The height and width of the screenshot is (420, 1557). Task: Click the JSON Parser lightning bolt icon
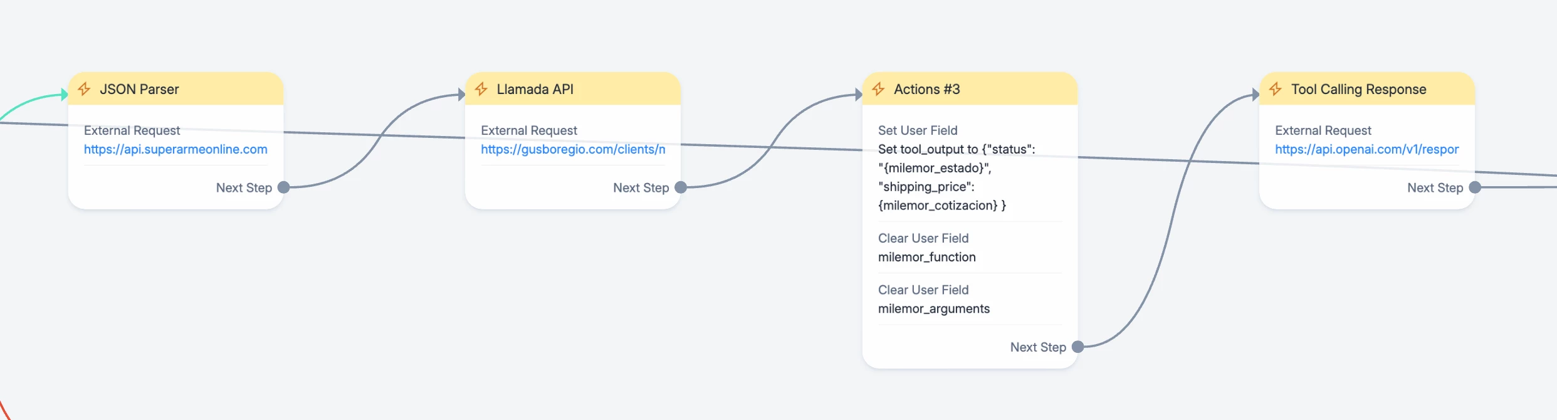(x=84, y=89)
